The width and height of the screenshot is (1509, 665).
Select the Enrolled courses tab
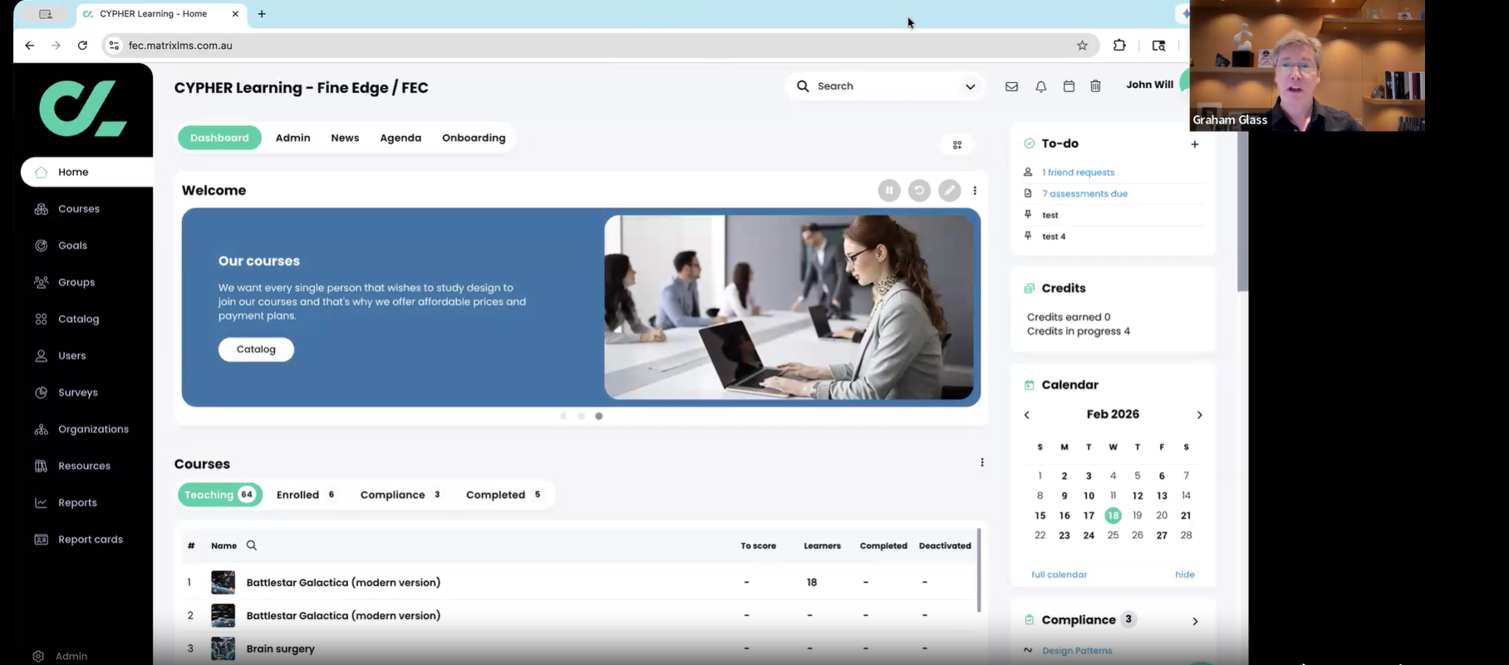[x=305, y=495]
